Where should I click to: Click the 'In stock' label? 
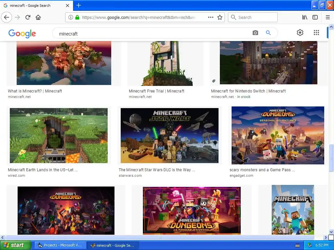point(244,97)
